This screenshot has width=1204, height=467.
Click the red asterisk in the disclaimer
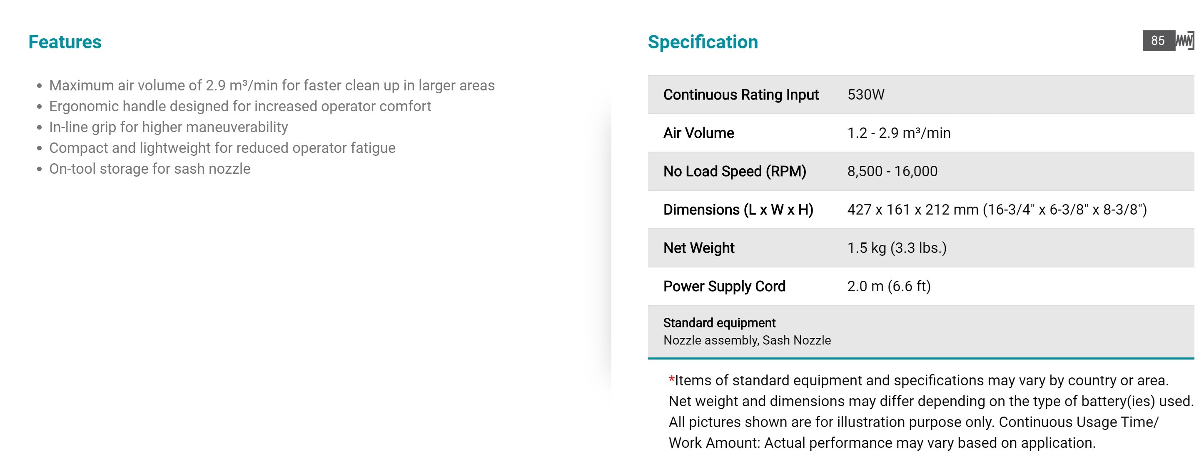(671, 380)
